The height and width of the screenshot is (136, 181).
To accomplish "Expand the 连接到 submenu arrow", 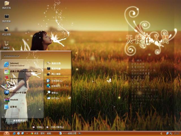I will tap(67, 86).
